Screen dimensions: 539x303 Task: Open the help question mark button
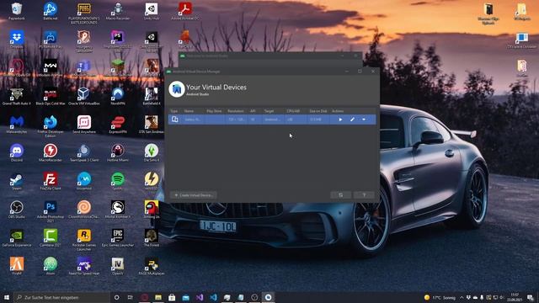[364, 195]
